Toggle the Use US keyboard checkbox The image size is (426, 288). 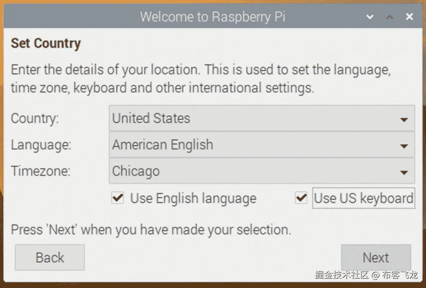tap(301, 198)
